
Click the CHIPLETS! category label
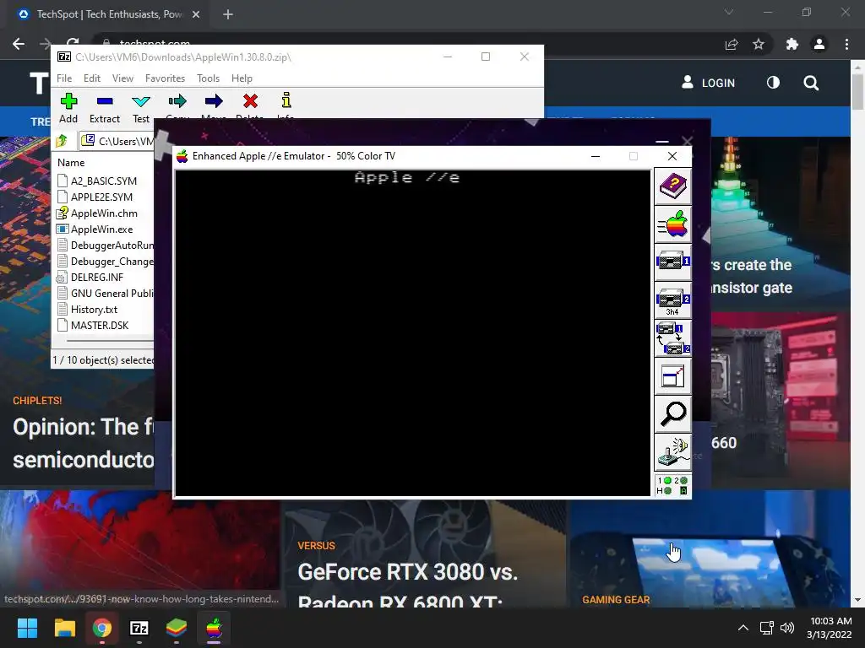coord(37,401)
